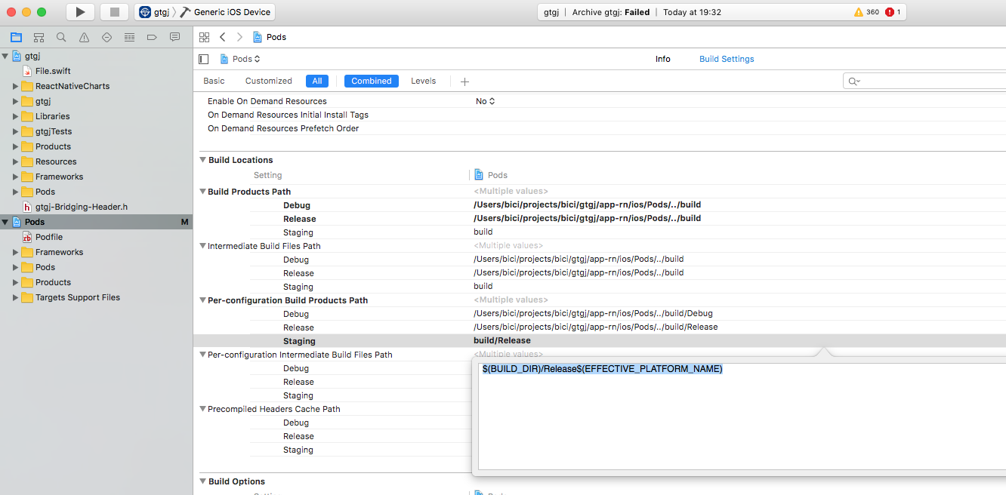1006x495 pixels.
Task: Select Resources group under gtgj
Action: (x=56, y=161)
